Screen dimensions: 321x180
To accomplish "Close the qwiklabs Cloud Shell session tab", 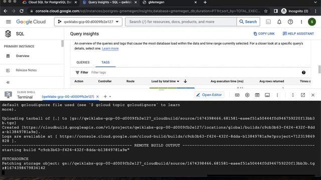I will [x=97, y=96].
